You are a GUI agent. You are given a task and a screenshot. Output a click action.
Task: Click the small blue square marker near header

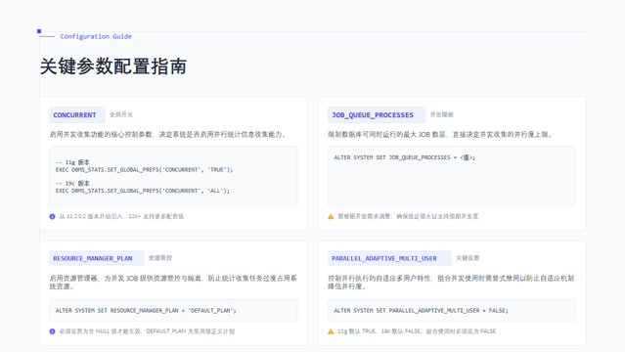click(39, 31)
